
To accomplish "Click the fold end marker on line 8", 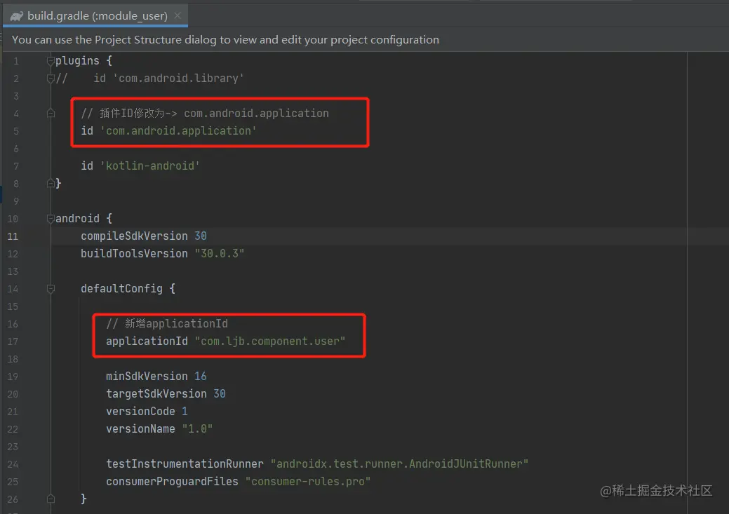I will pos(51,184).
